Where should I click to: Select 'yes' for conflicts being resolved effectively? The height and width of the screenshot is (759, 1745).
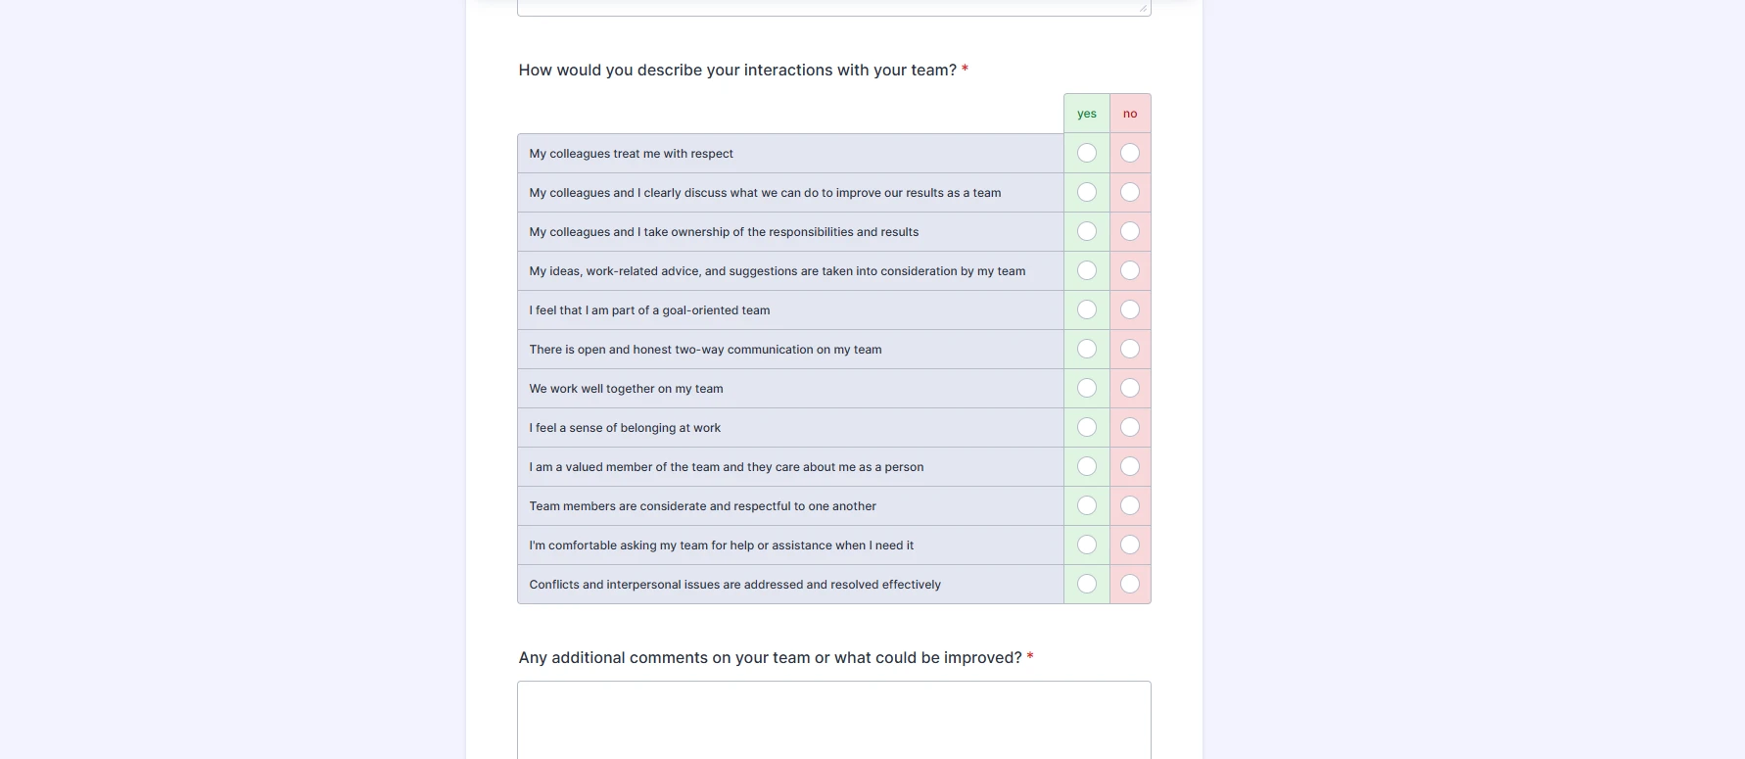click(x=1086, y=584)
